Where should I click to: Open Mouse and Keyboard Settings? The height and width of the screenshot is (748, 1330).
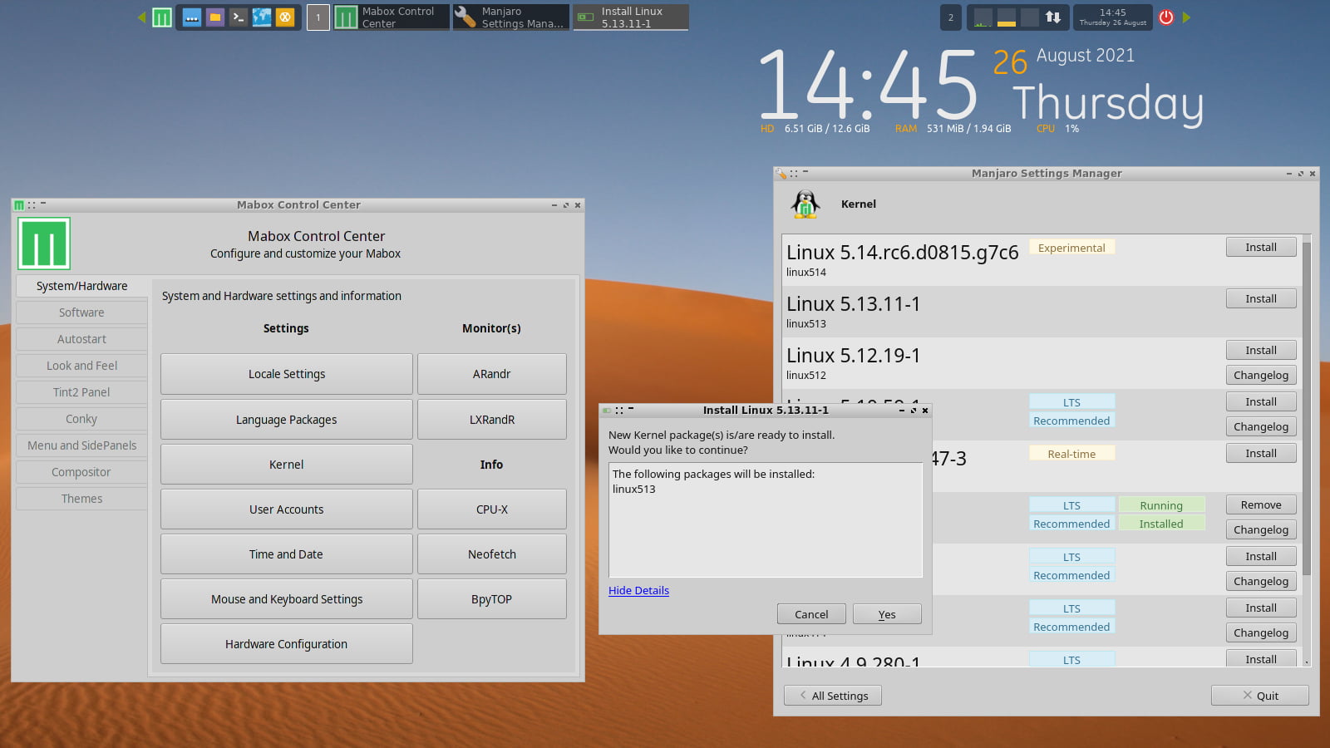point(287,599)
